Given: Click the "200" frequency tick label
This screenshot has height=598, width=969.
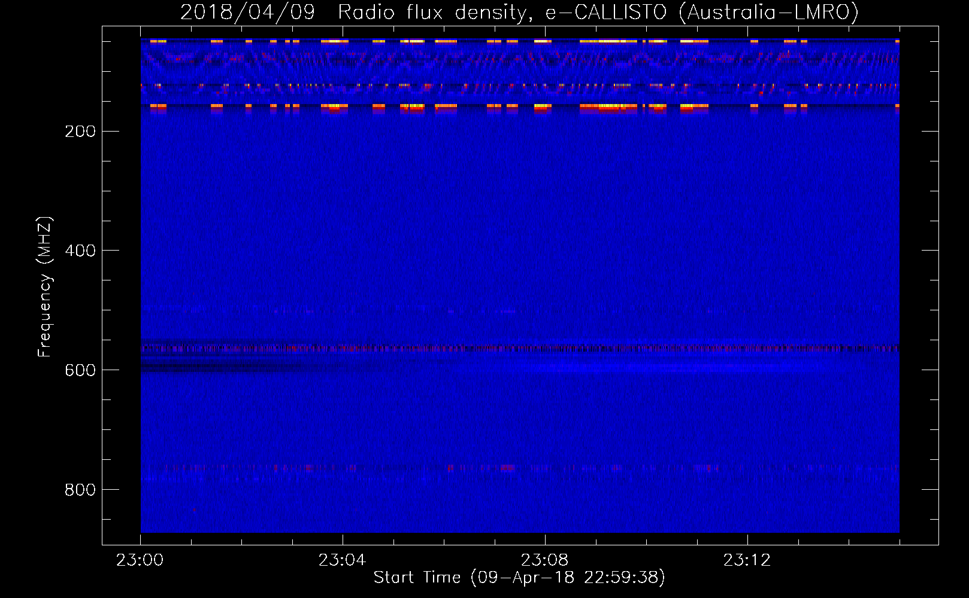Looking at the screenshot, I should (80, 132).
